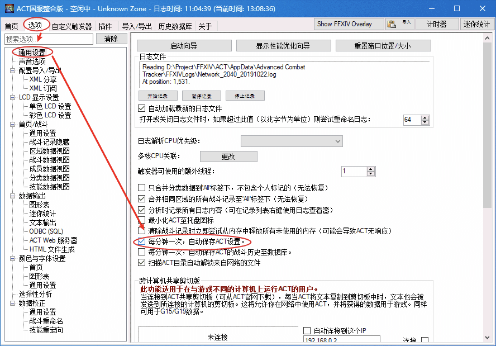Click Show FFXIV Overlay button
496x346 pixels.
coord(349,24)
